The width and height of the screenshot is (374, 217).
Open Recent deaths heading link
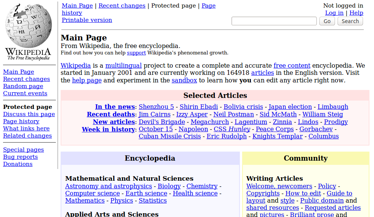tap(111, 115)
